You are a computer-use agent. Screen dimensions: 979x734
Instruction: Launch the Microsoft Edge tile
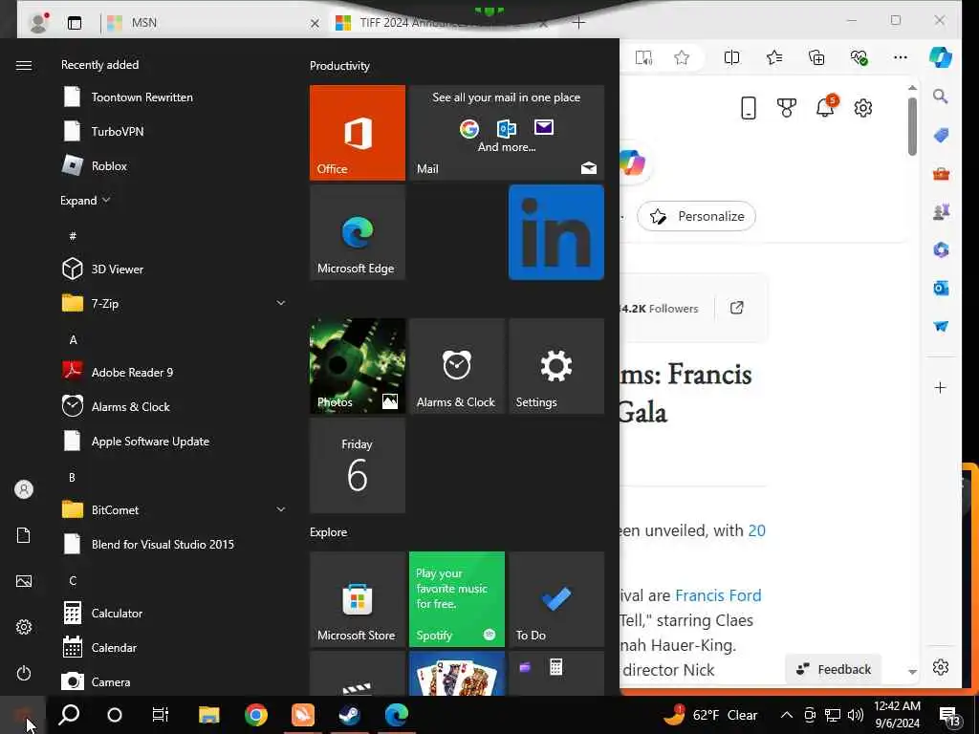point(358,232)
